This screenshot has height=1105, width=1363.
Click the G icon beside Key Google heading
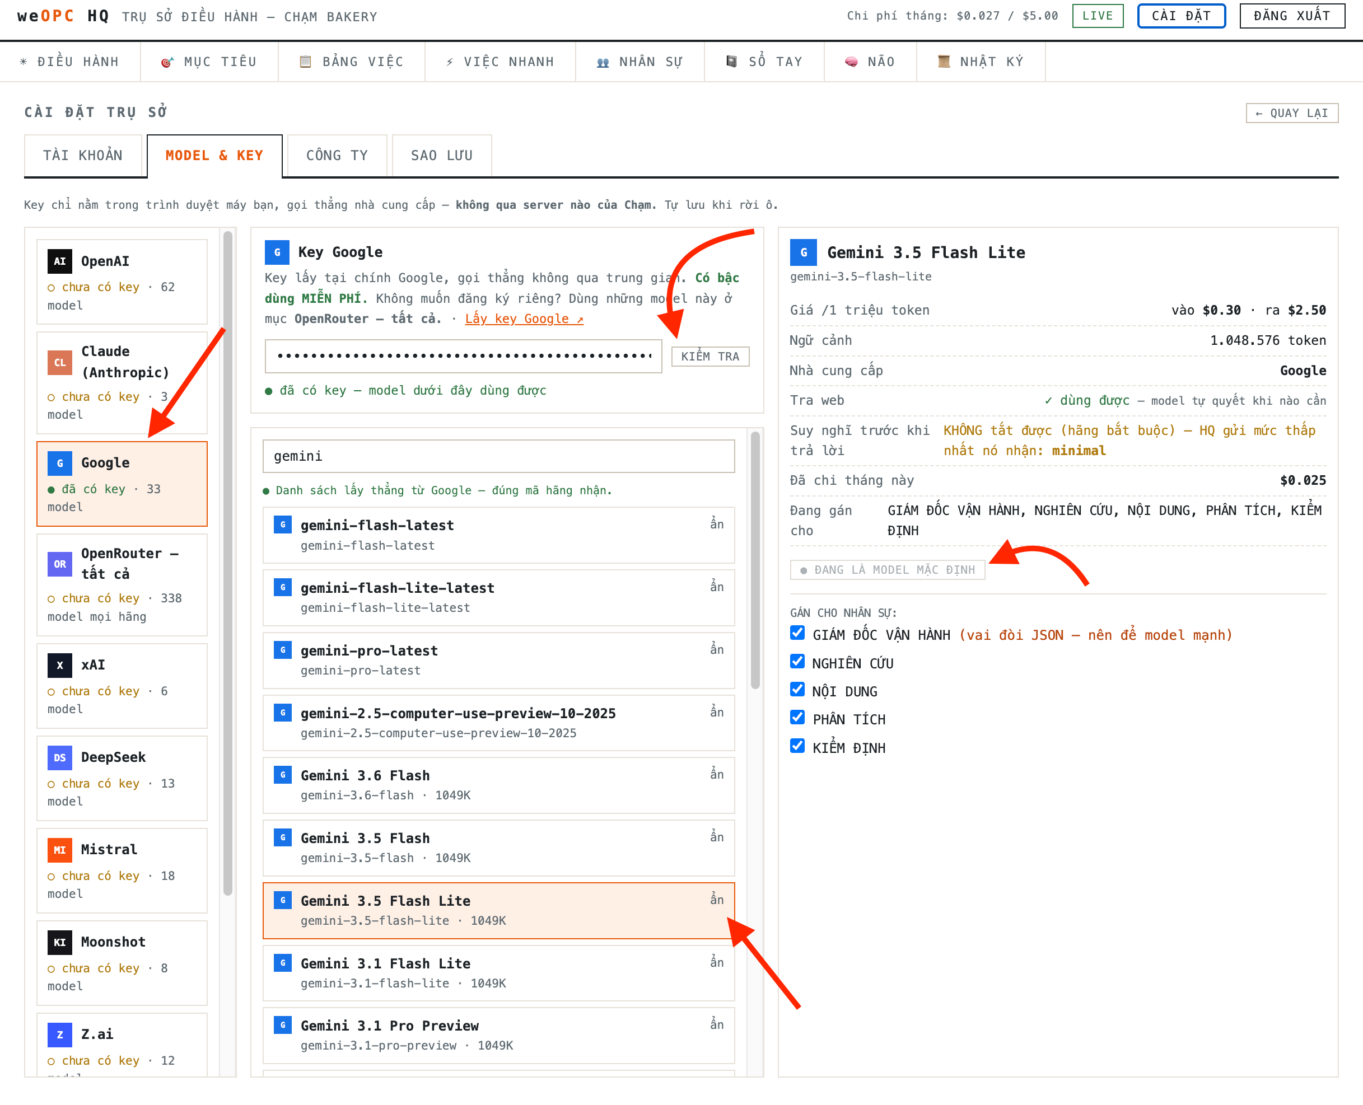277,252
